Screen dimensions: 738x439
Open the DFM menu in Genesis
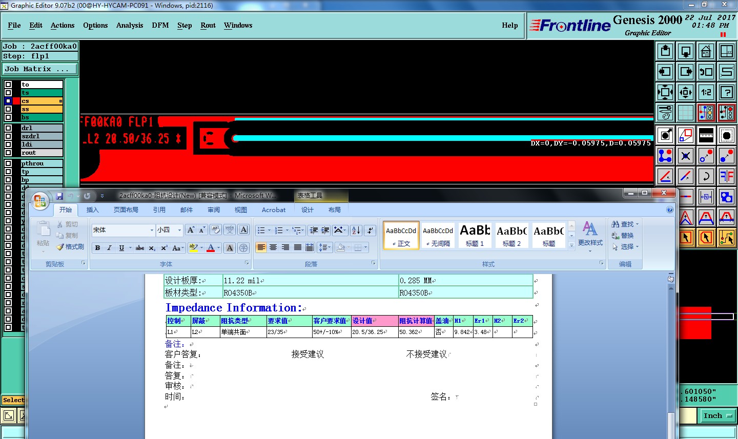tap(160, 25)
